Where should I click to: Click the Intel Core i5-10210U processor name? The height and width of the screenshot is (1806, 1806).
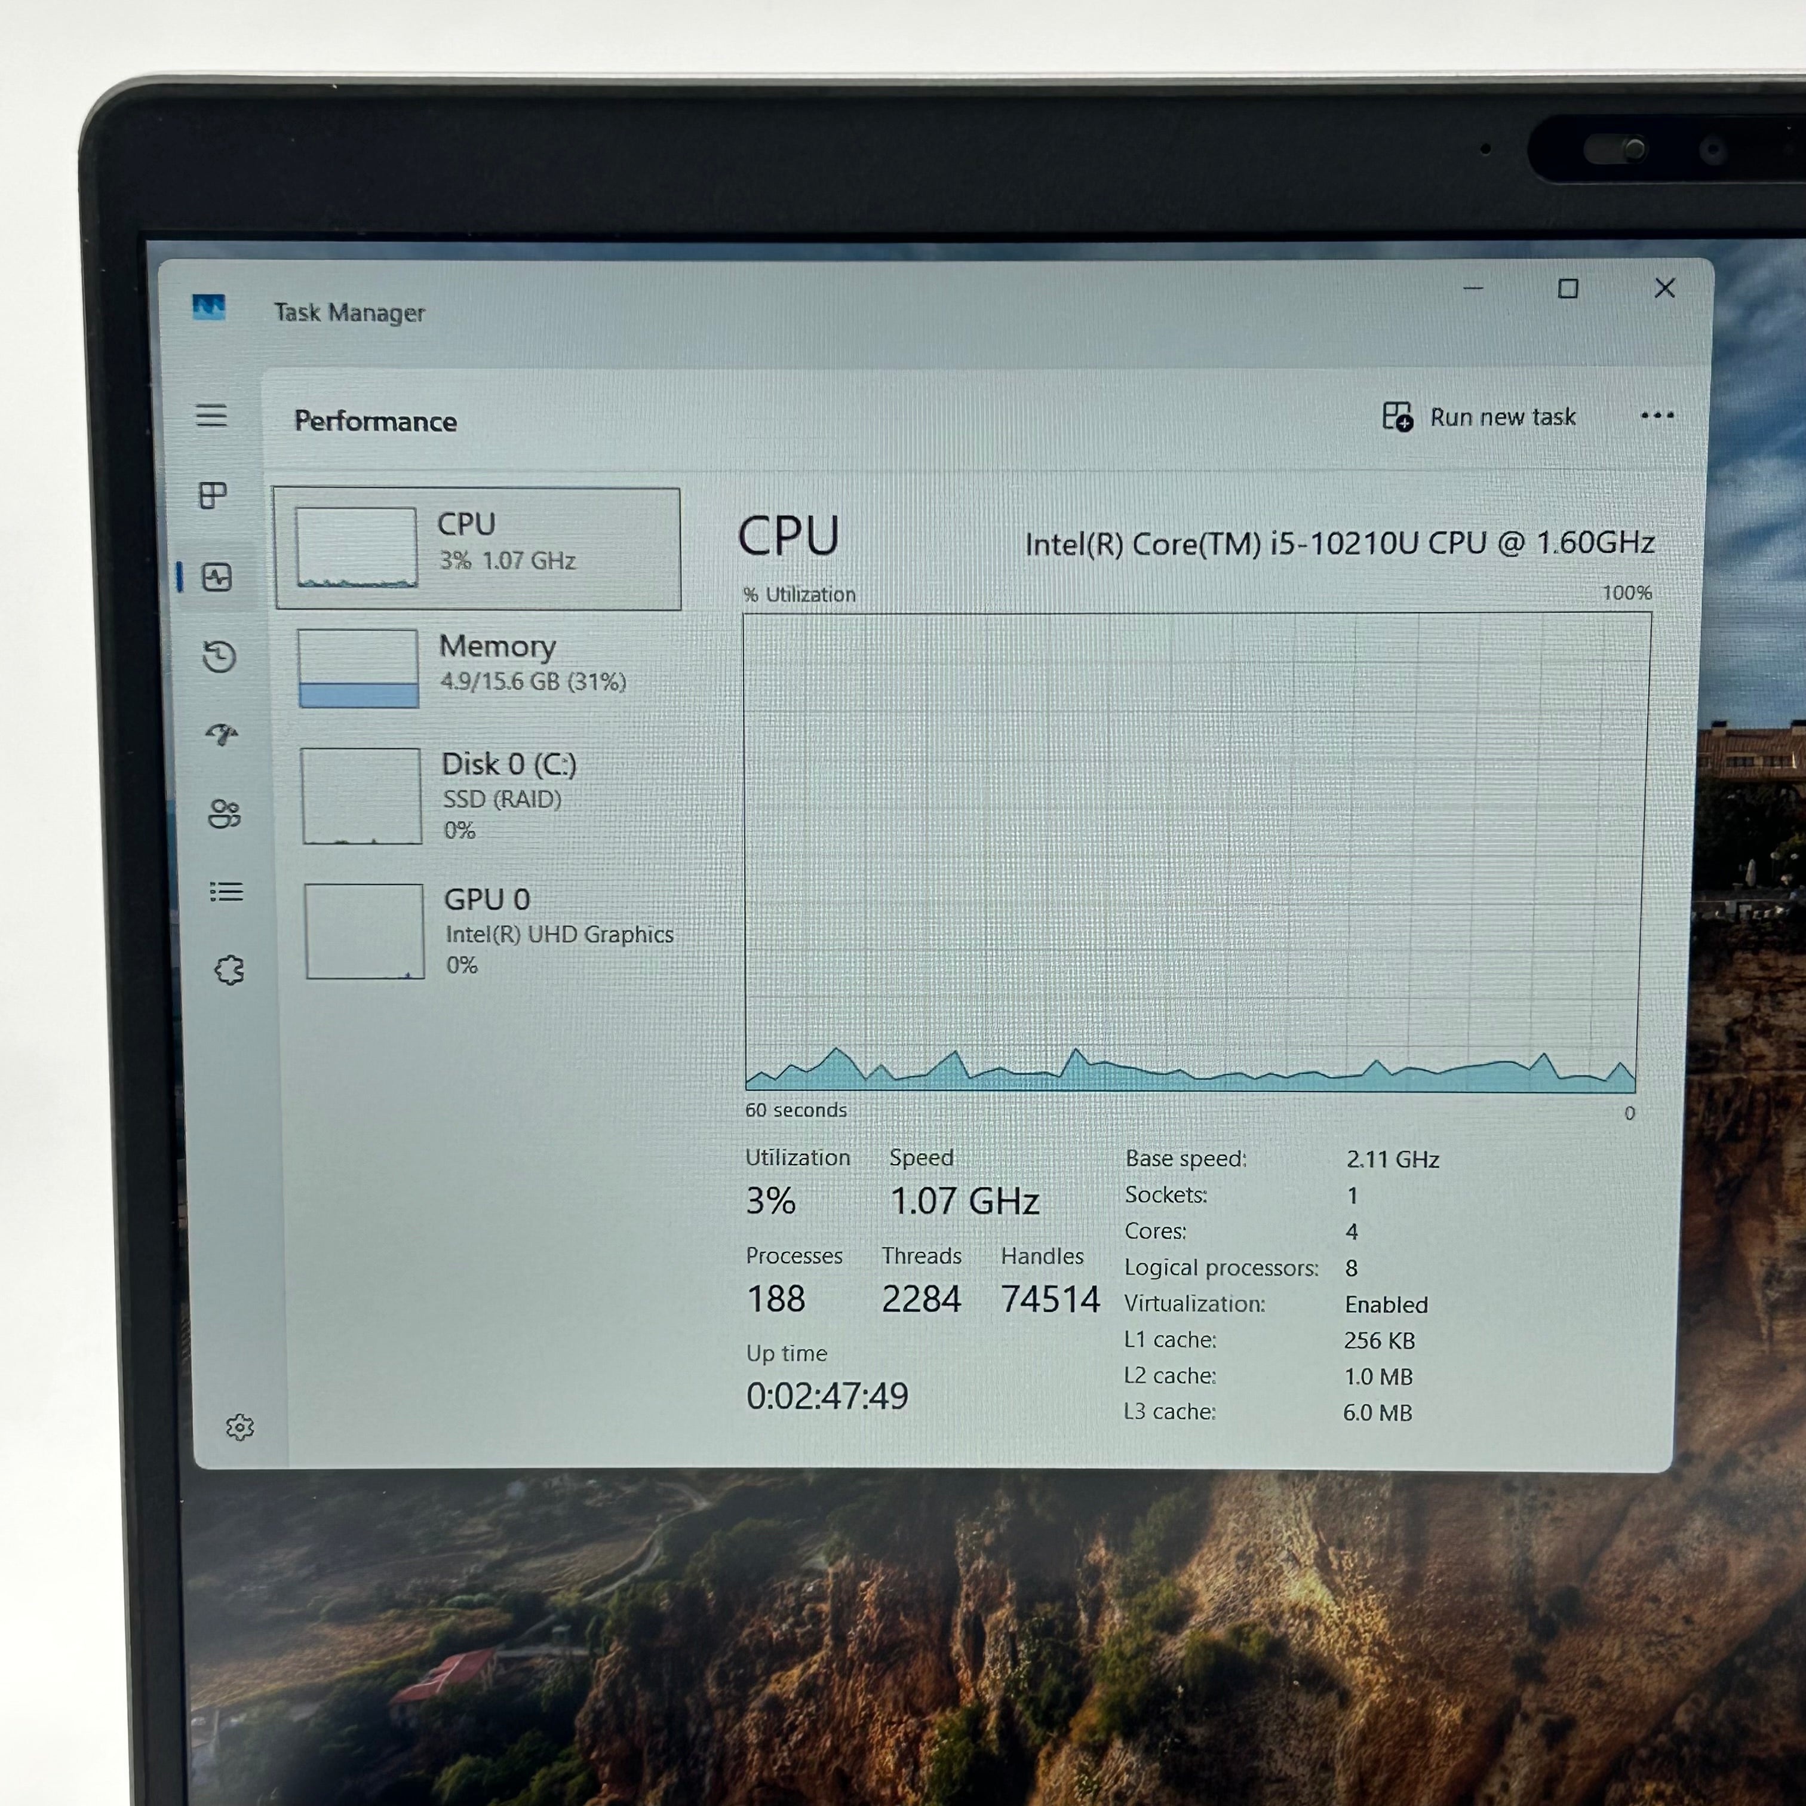pos(1340,543)
